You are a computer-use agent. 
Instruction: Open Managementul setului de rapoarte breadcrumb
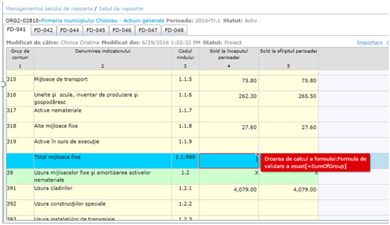pyautogui.click(x=49, y=9)
